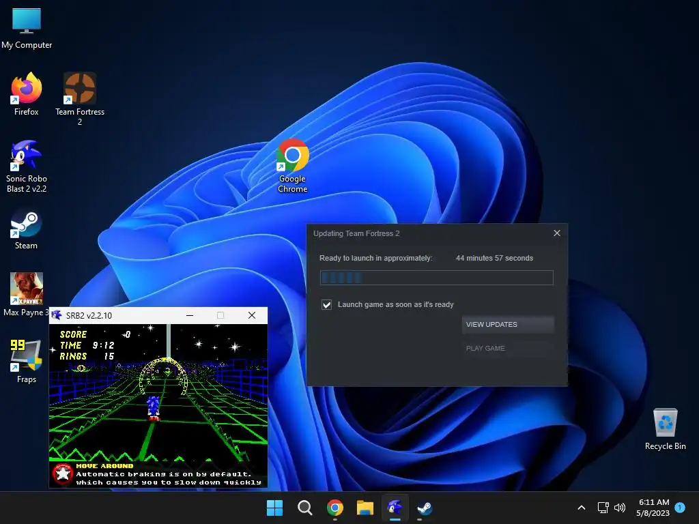The width and height of the screenshot is (699, 524).
Task: Open the network status tray icon
Action: 603,508
